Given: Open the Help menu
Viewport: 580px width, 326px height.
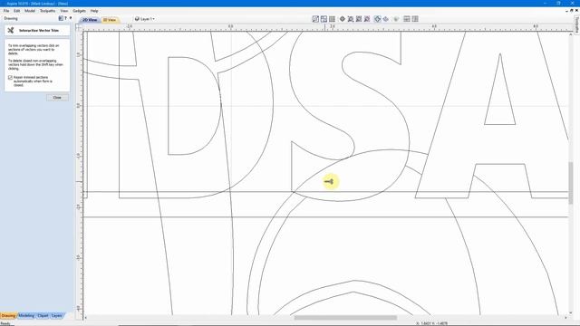Looking at the screenshot, I should point(94,11).
